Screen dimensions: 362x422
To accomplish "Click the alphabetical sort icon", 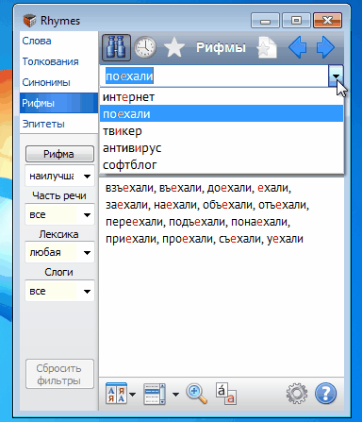I will coord(116,394).
